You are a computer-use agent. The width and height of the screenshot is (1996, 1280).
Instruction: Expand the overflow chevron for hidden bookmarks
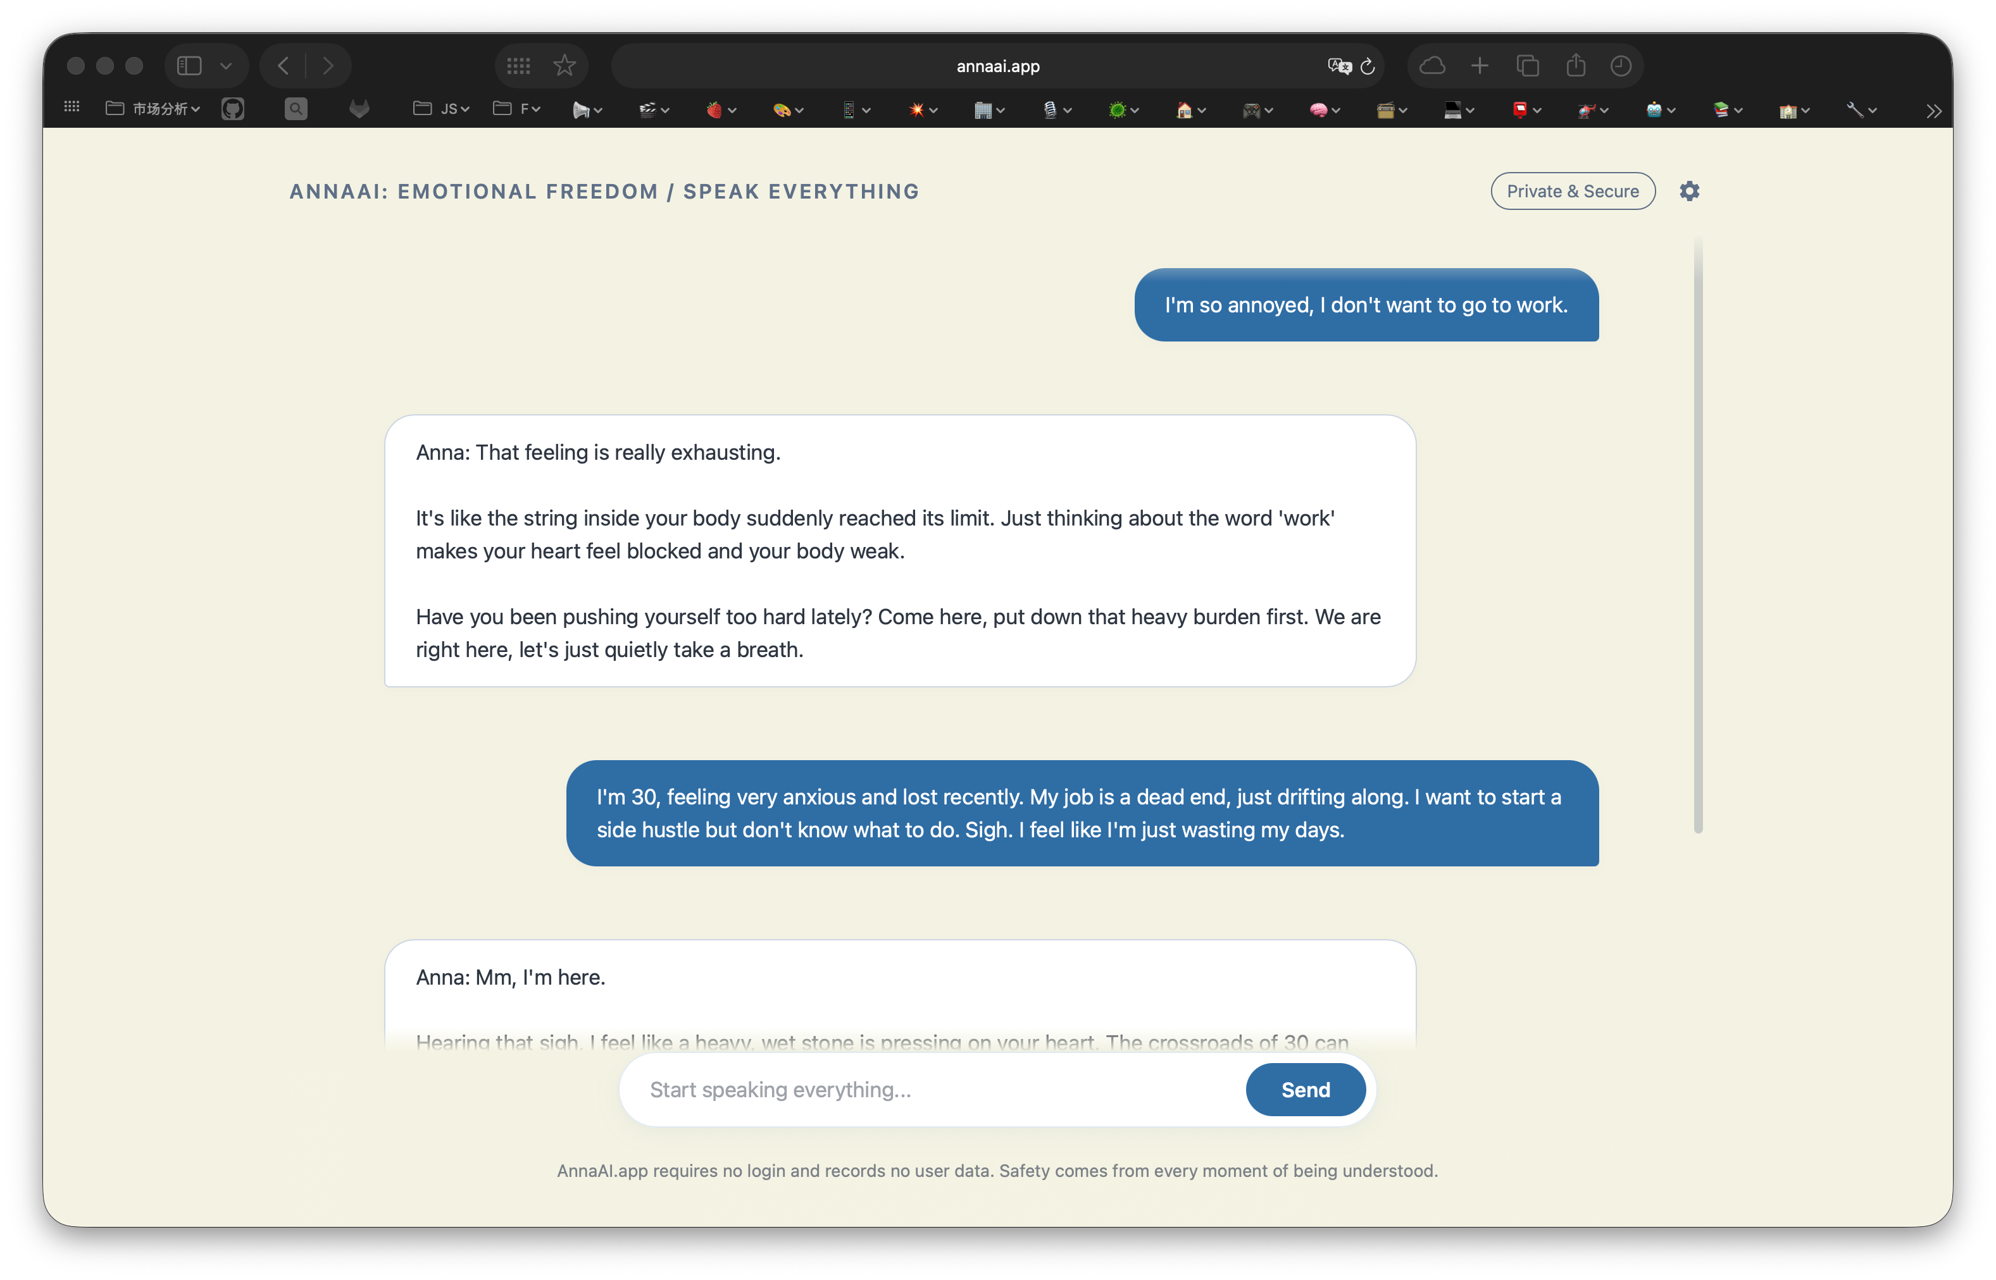coord(1933,111)
